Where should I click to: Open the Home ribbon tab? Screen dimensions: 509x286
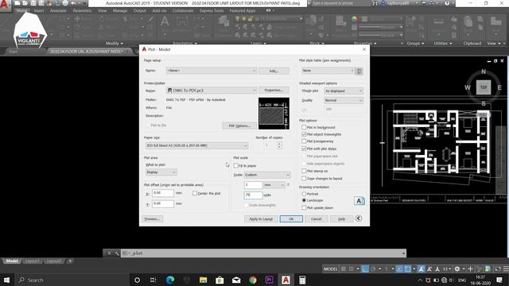(x=21, y=10)
